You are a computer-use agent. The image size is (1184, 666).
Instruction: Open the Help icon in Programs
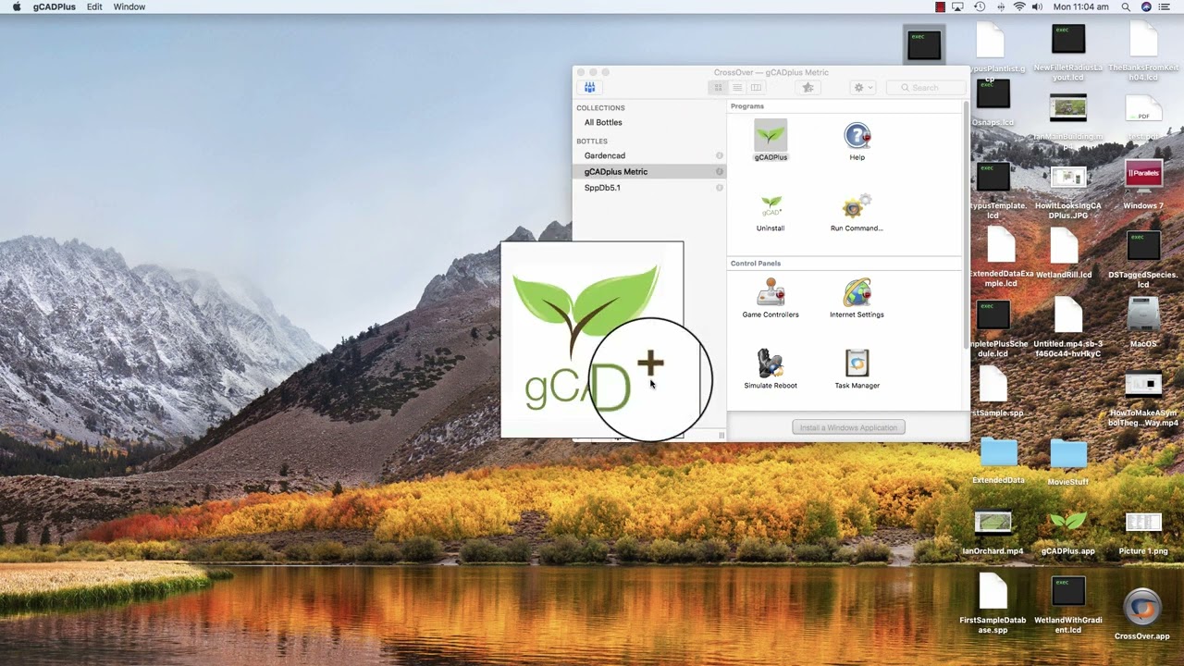click(x=857, y=136)
